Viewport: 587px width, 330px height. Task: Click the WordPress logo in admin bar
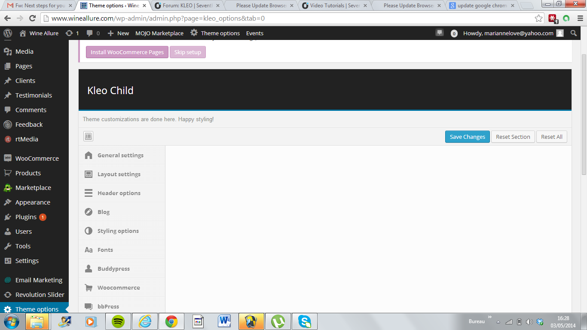(8, 33)
